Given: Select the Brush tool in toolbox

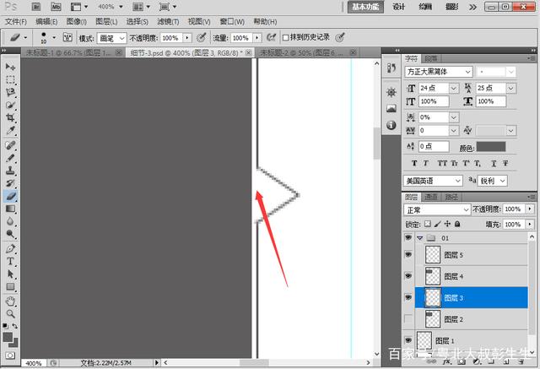Looking at the screenshot, I should (10, 158).
